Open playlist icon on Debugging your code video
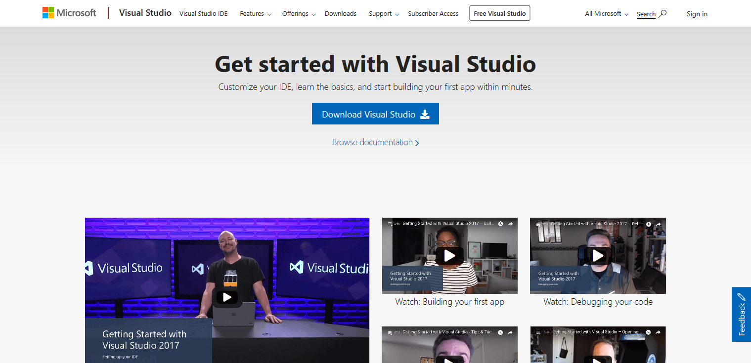 click(538, 224)
